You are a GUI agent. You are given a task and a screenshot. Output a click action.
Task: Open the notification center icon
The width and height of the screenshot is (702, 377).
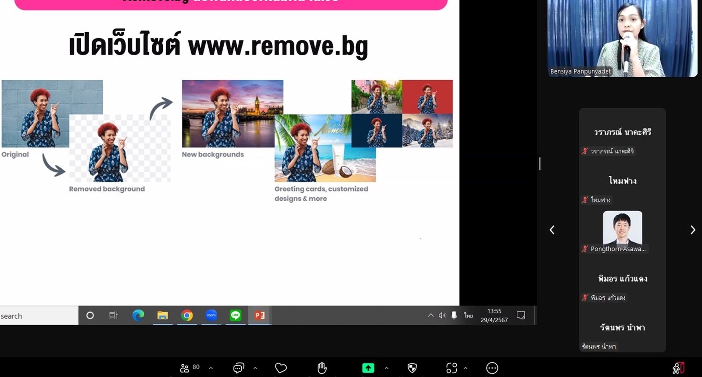(x=521, y=316)
